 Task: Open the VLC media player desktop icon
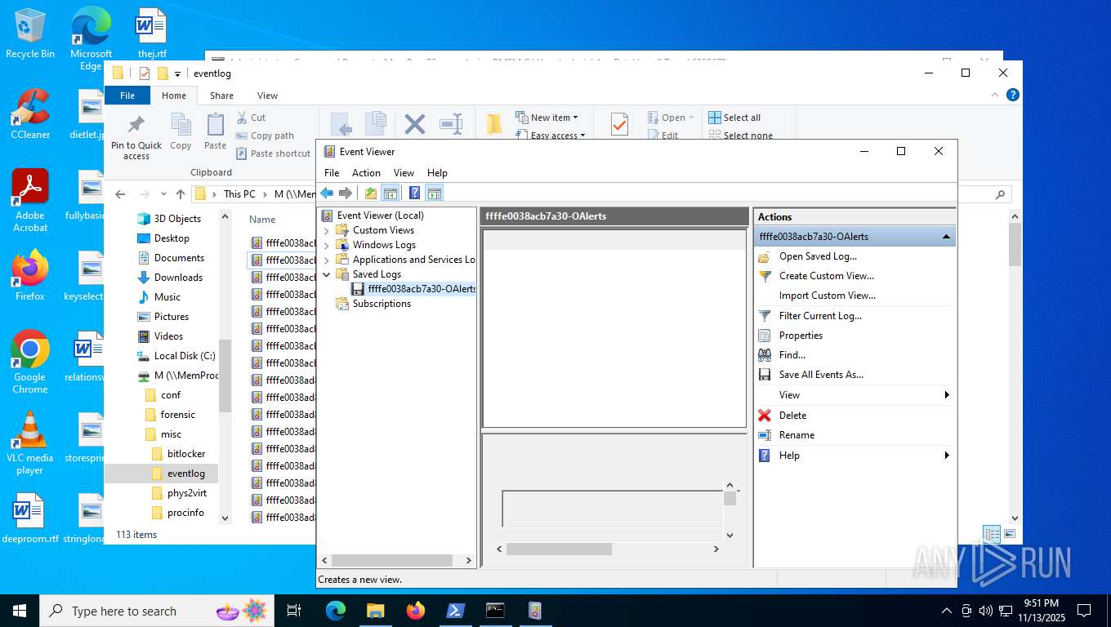click(30, 443)
